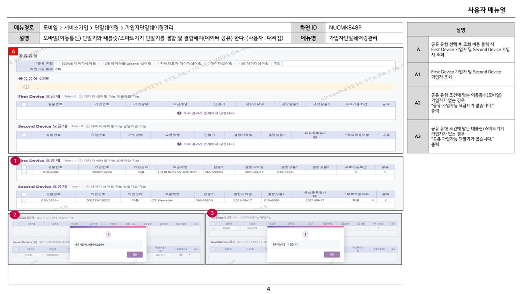
Task: Click the 화면 ID value NUCMK848P
Action: coord(345,28)
